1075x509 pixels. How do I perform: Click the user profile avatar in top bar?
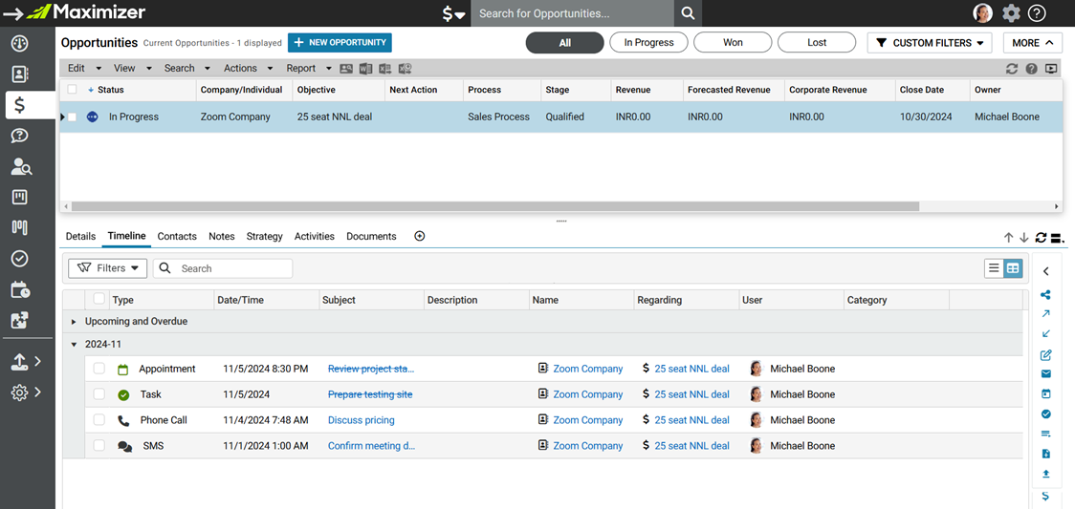click(983, 13)
